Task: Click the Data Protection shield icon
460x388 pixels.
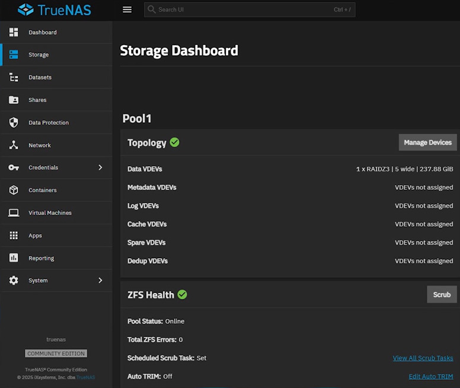Action: pyautogui.click(x=14, y=122)
